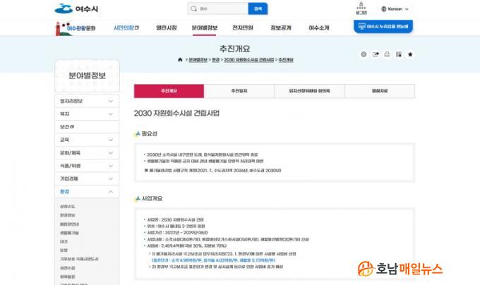Click the blue search button
The image size is (480, 285).
coord(258,9)
